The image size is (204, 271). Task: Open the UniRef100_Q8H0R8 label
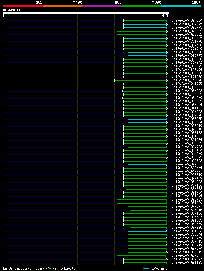pyautogui.click(x=187, y=91)
